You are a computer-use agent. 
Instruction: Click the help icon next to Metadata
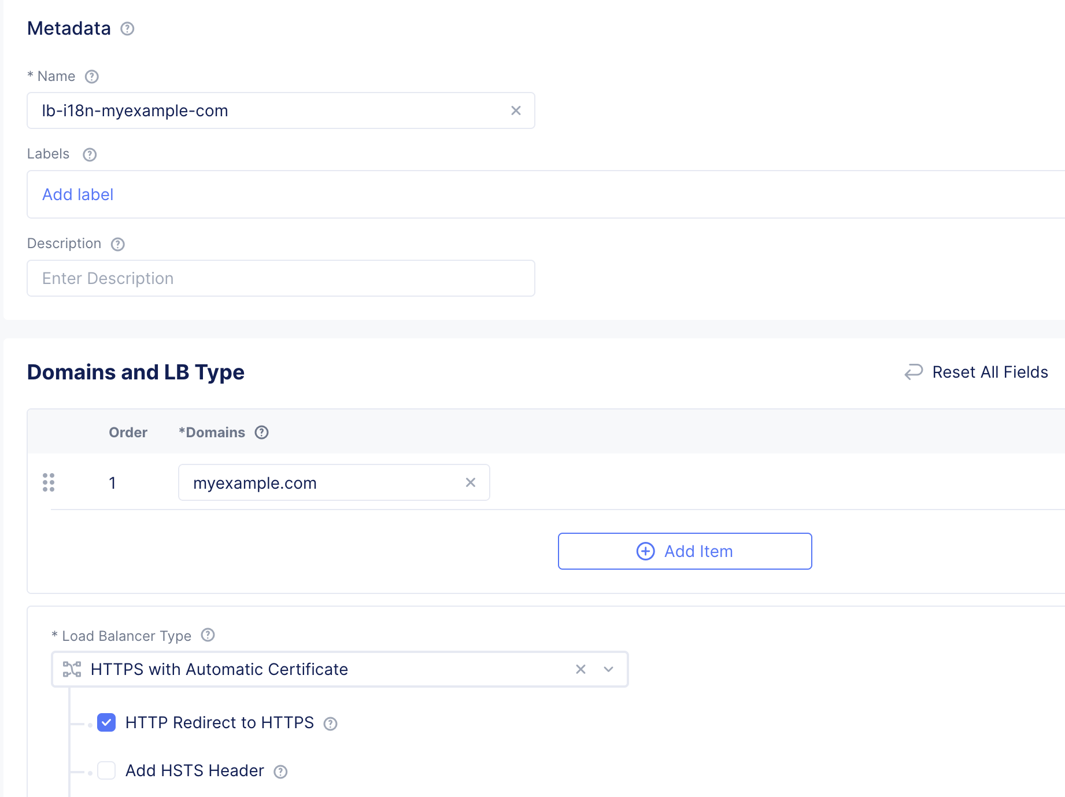point(127,29)
